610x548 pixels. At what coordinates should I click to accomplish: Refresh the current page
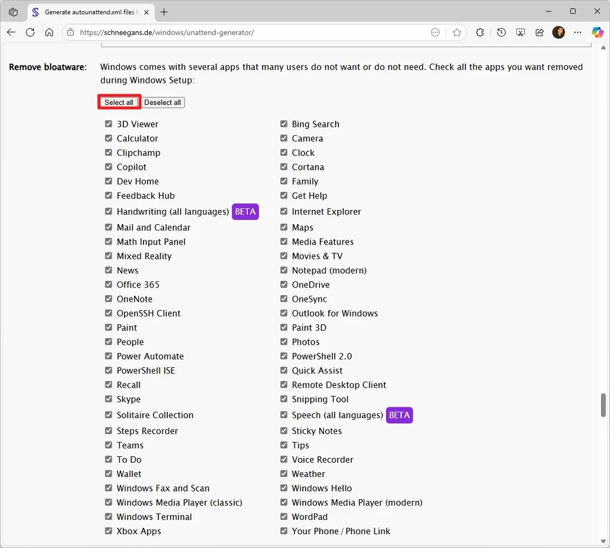[x=30, y=32]
